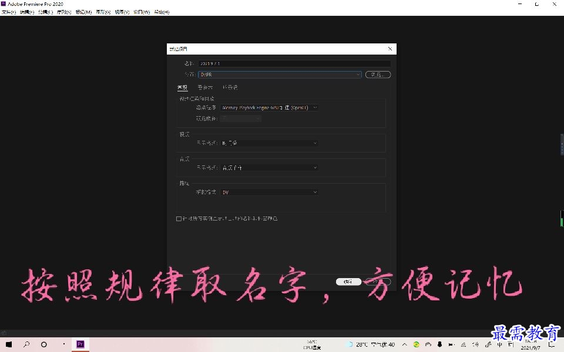Image resolution: width=564 pixels, height=352 pixels.
Task: Open the 文件(F) File menu
Action: coord(9,12)
